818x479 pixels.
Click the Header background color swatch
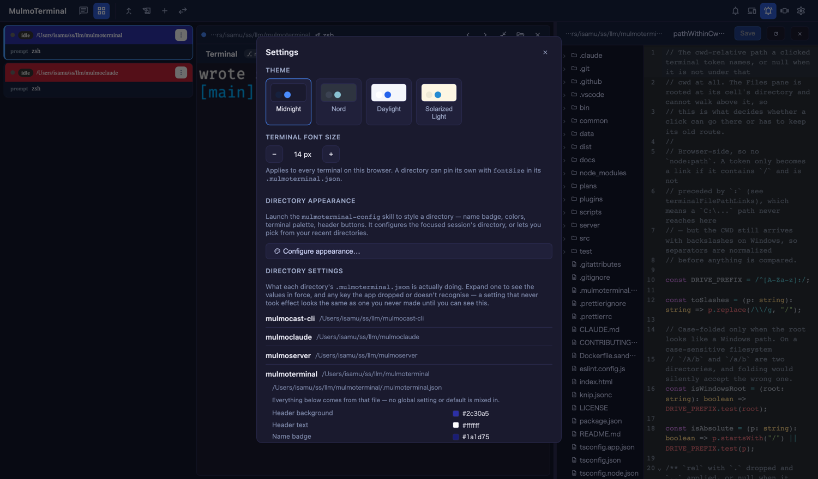[456, 414]
